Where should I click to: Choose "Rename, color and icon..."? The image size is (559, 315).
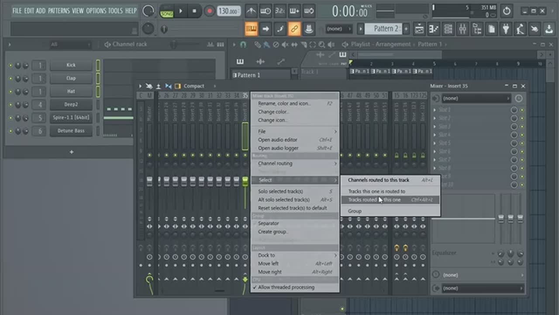coord(284,104)
